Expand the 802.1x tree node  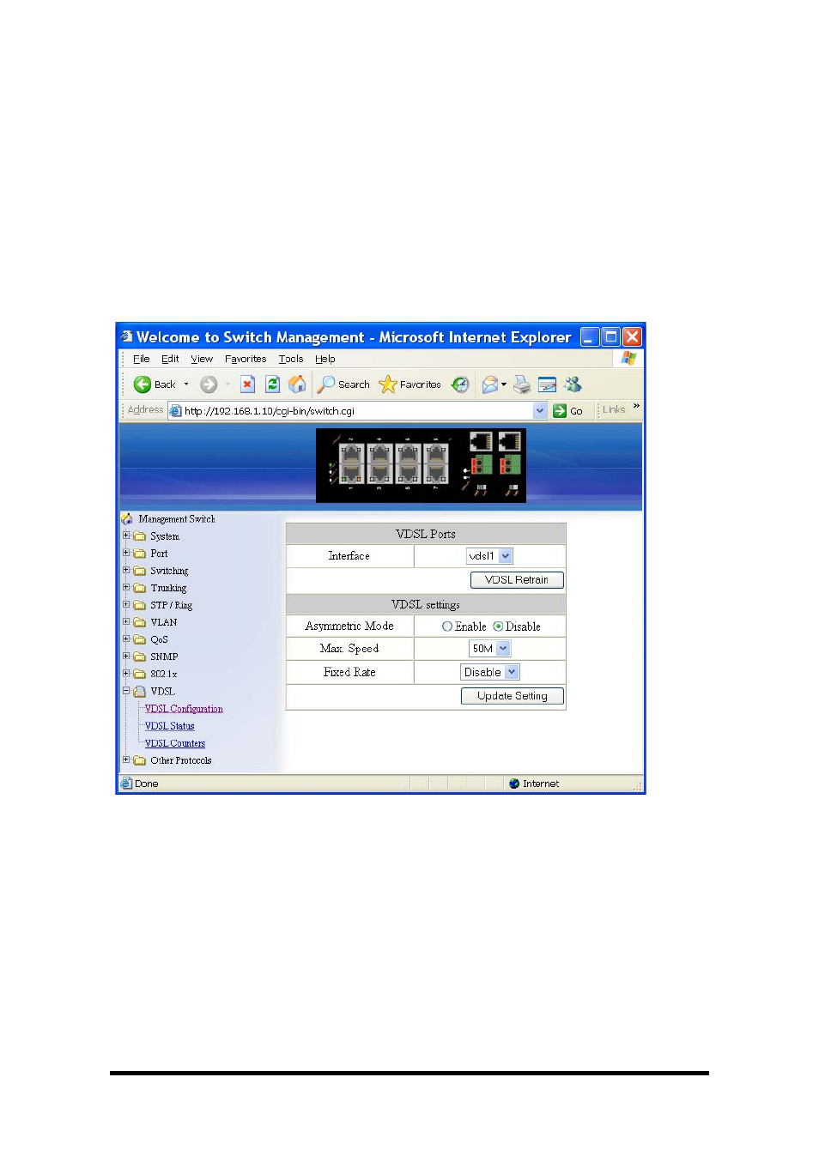[126, 673]
